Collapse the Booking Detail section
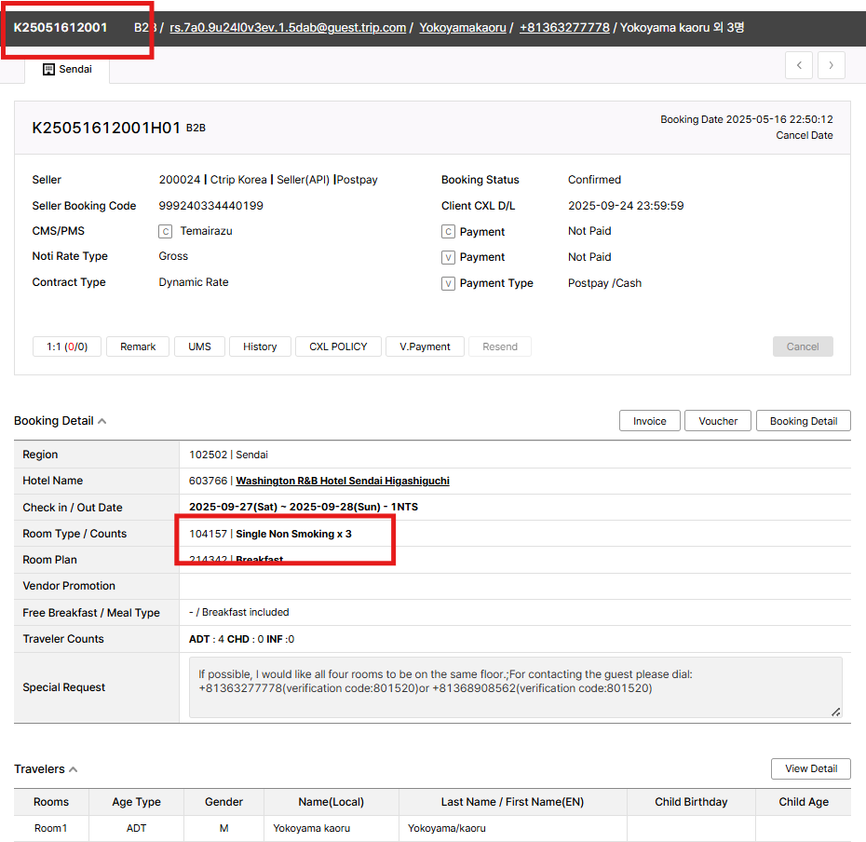The height and width of the screenshot is (842, 866). pyautogui.click(x=102, y=421)
